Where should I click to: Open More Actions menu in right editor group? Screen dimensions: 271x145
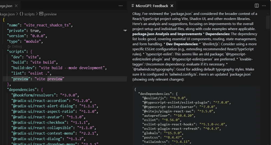[264, 6]
